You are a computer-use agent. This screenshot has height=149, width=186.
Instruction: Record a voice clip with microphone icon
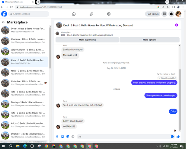coord(57,137)
